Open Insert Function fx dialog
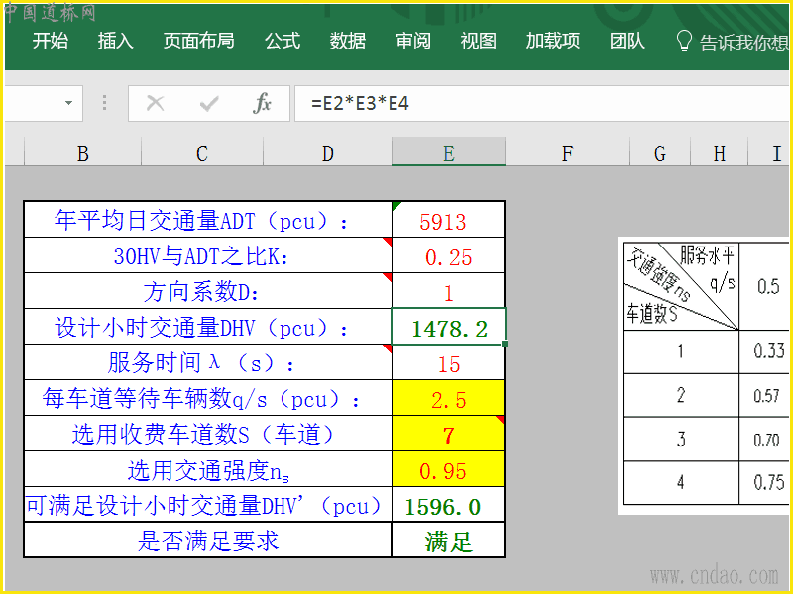The image size is (793, 594). [x=262, y=103]
